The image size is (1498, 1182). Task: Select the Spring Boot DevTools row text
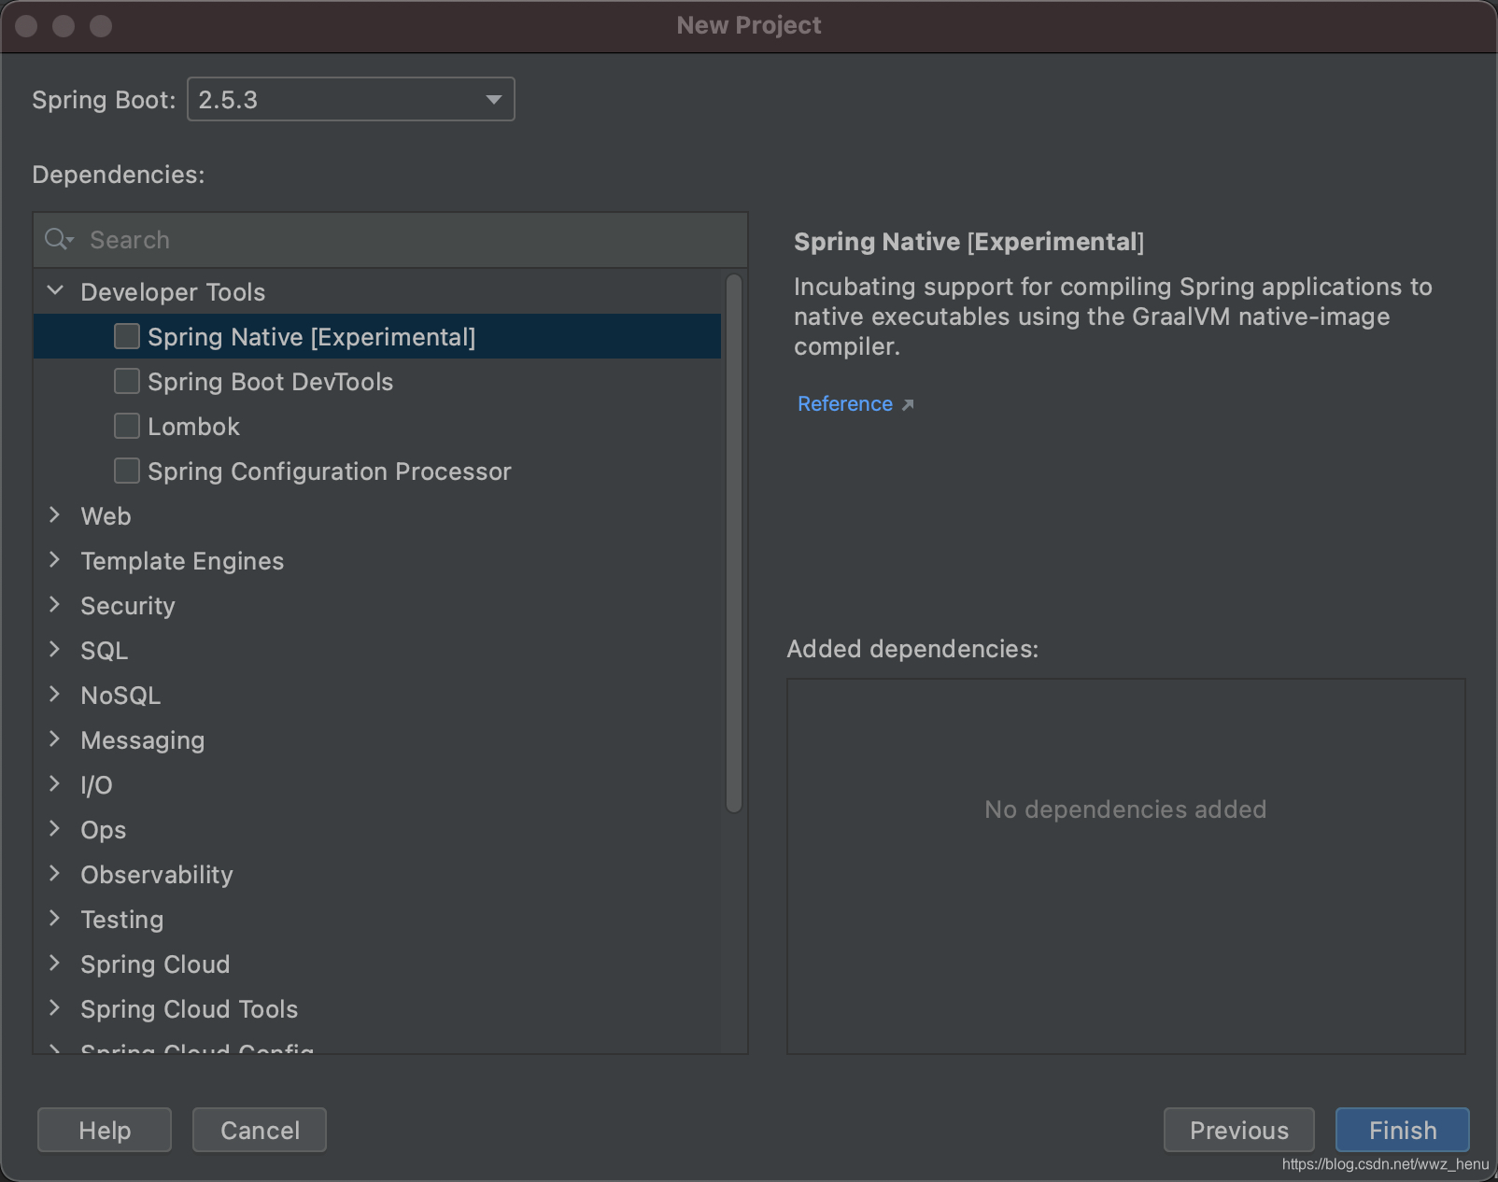coord(271,382)
